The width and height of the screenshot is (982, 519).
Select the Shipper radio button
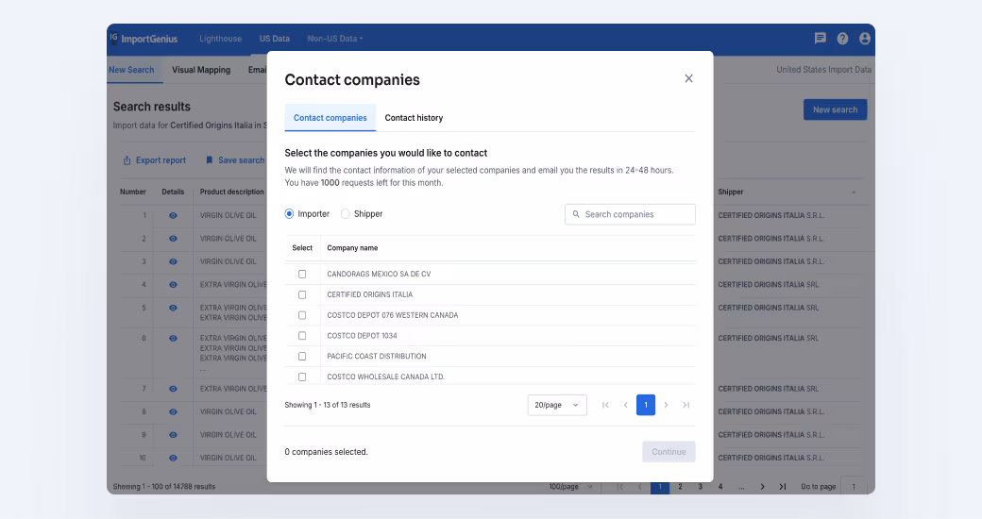point(345,214)
